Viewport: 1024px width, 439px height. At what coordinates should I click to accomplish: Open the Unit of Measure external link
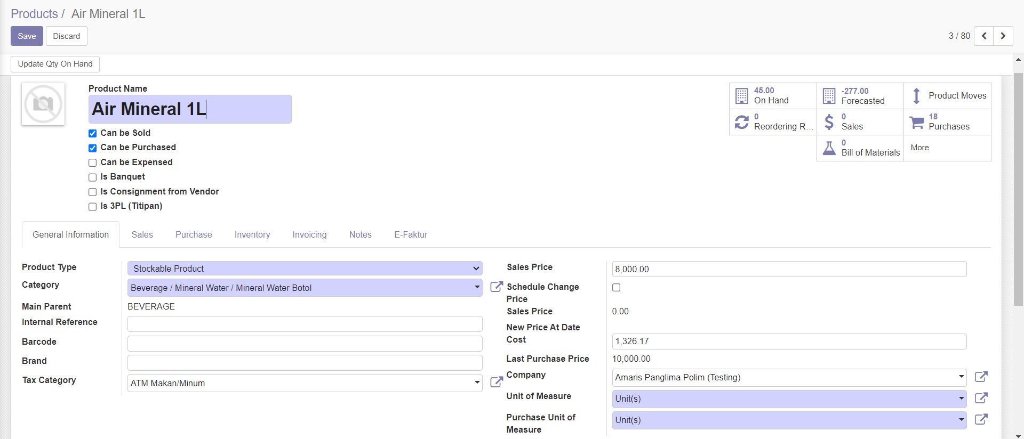pyautogui.click(x=981, y=398)
